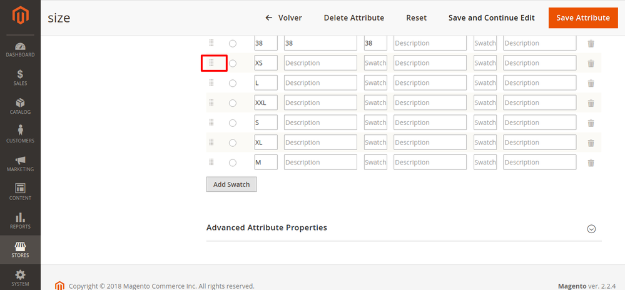Click Volver back button
Screen dimensions: 625x290
tap(283, 17)
